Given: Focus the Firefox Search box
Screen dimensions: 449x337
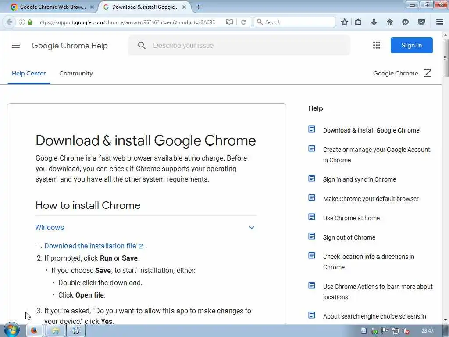Looking at the screenshot, I should [295, 22].
